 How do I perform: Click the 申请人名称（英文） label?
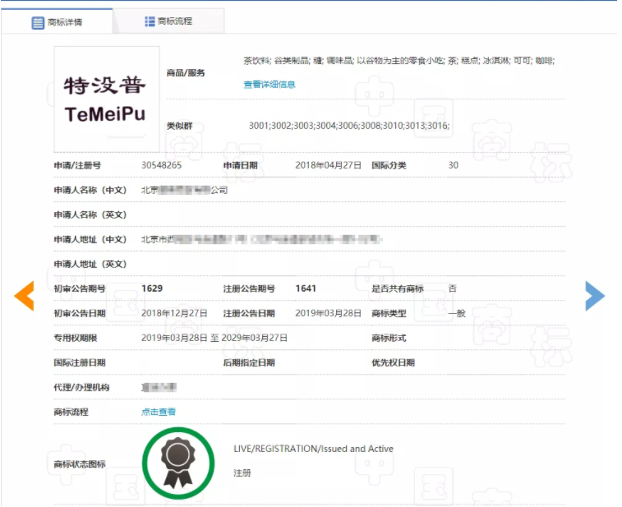point(90,214)
